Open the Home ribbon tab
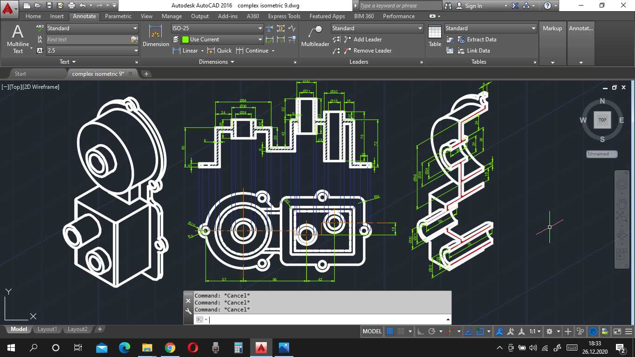 33,16
